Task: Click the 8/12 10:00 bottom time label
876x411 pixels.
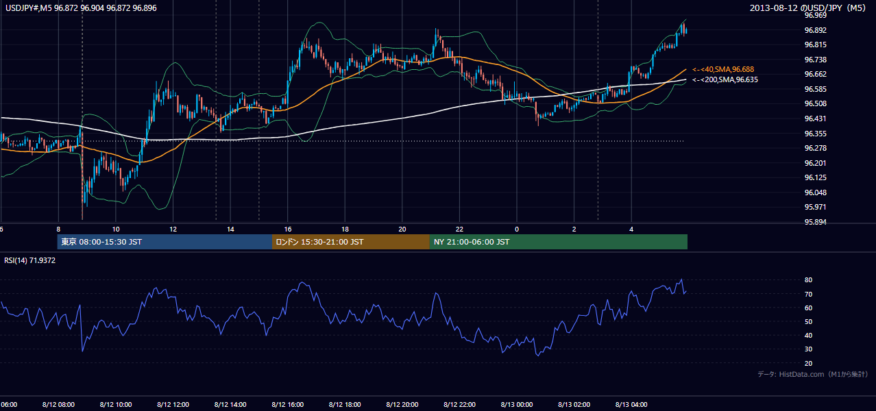Action: (x=116, y=405)
